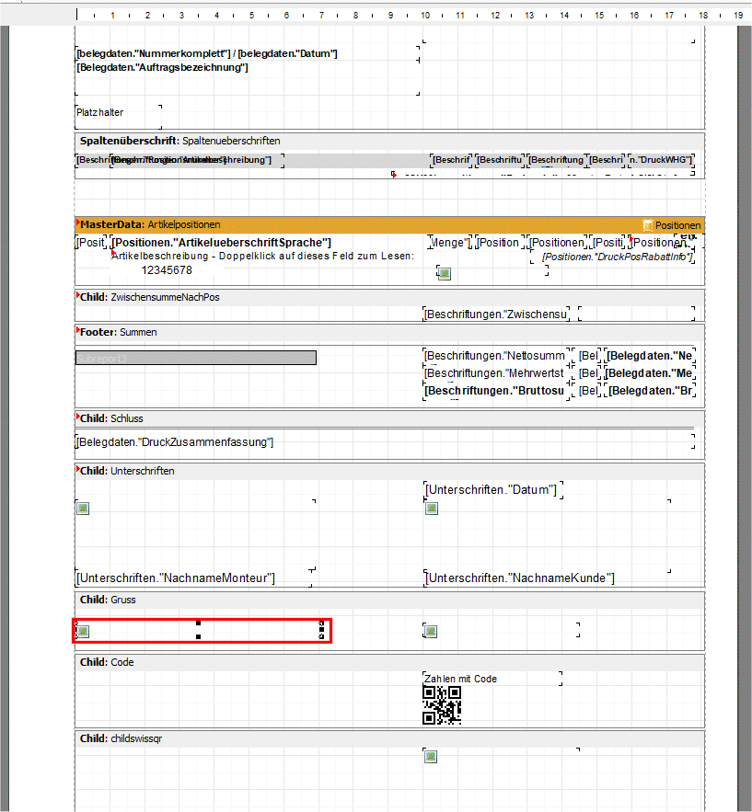Select the bold Beschriftungen Bruttosu label field

(495, 391)
